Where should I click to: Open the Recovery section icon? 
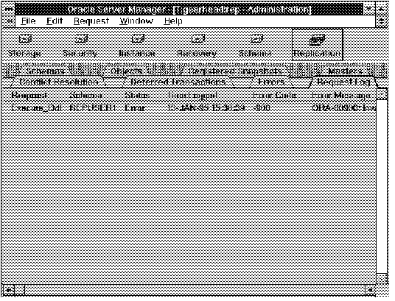197,46
